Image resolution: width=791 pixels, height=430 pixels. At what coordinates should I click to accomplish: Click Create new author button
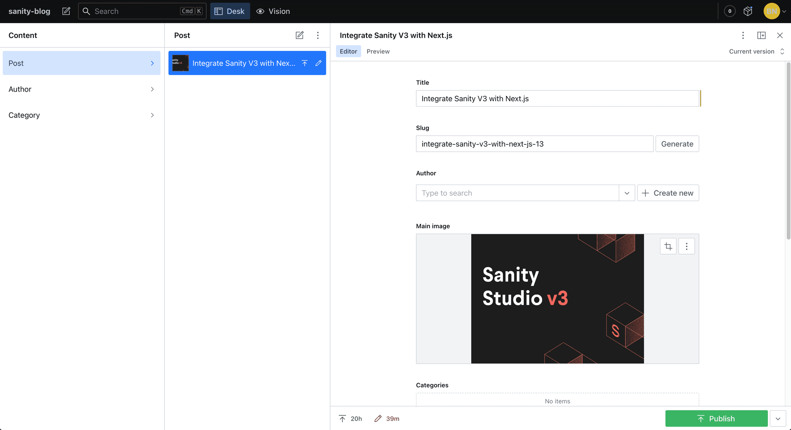(x=668, y=193)
